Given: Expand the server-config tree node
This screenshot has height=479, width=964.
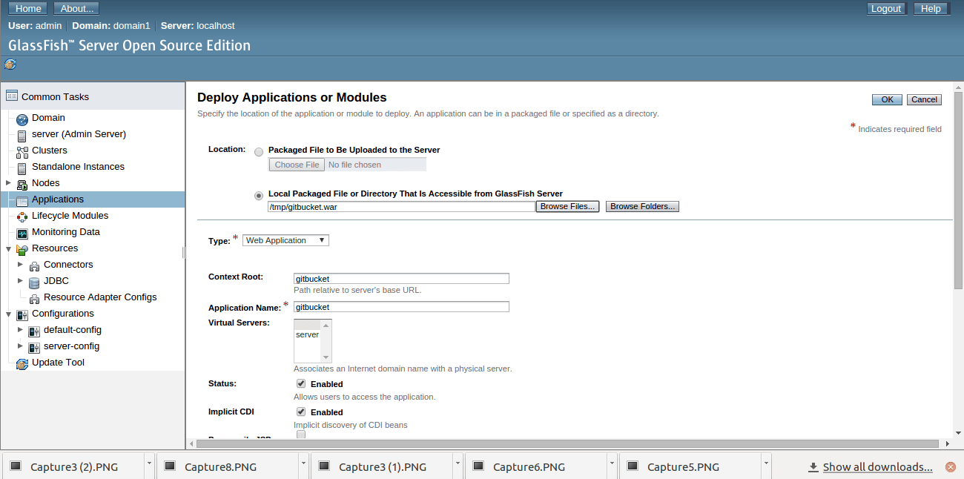Looking at the screenshot, I should coord(21,346).
